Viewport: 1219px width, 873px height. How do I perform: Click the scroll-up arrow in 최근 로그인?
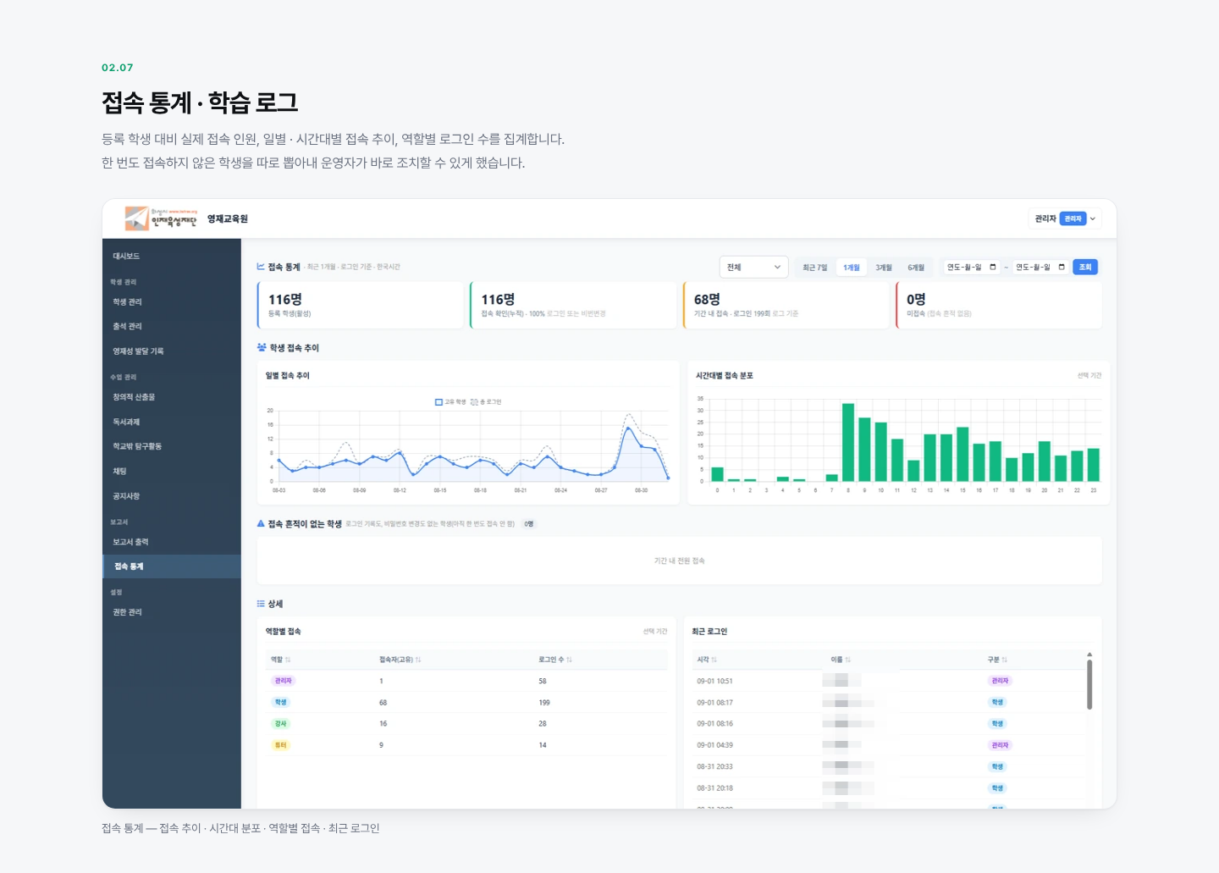pyautogui.click(x=1089, y=655)
